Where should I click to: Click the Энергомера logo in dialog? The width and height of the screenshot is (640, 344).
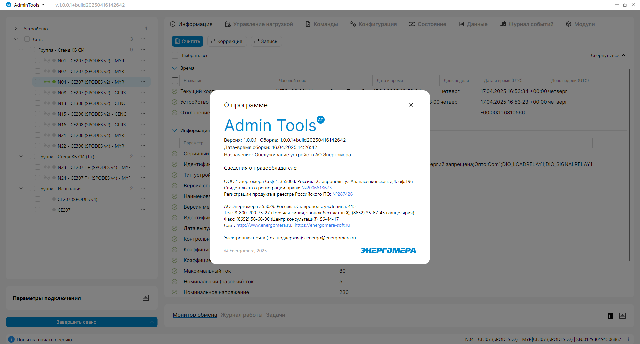(388, 250)
